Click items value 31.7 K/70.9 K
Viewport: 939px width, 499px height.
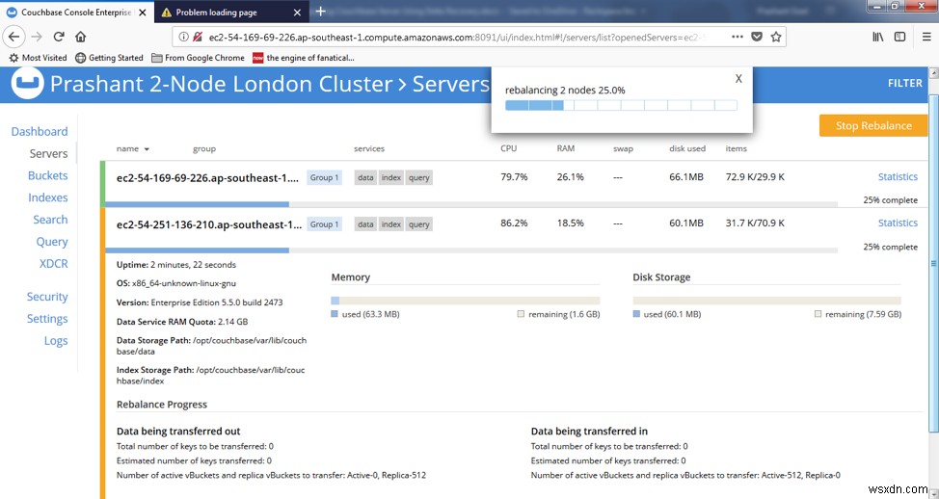coord(755,223)
